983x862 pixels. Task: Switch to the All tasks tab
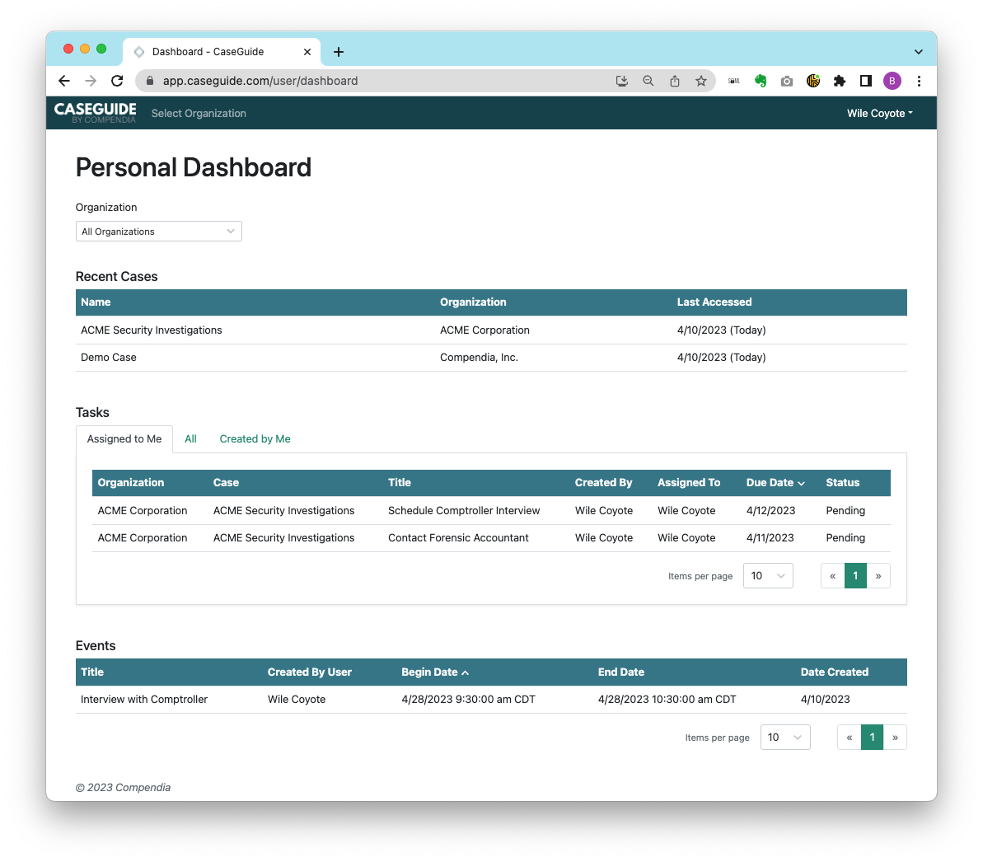[x=190, y=438]
